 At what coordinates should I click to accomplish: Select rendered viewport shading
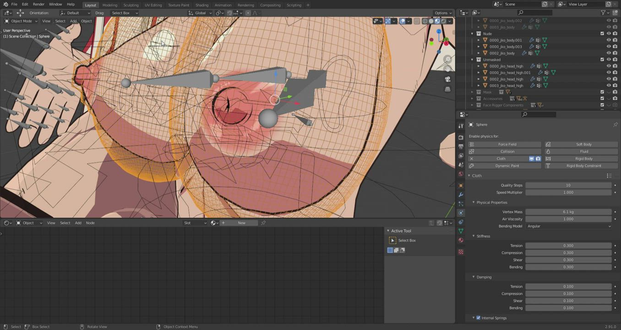coord(443,21)
